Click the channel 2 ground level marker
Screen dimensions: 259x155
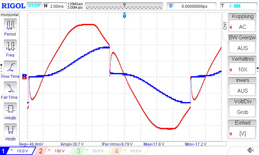[25, 78]
